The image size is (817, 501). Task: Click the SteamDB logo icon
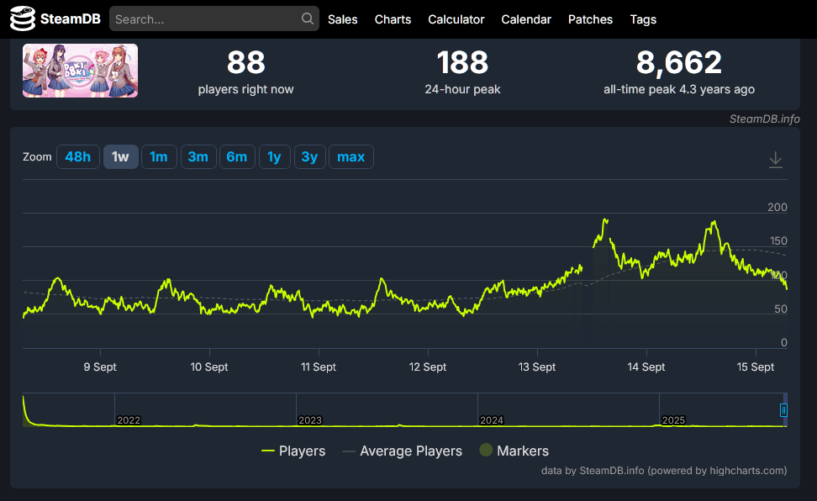coord(23,18)
